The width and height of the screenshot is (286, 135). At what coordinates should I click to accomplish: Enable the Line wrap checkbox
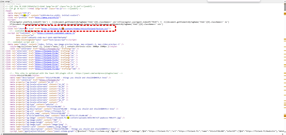(x=11, y=1)
